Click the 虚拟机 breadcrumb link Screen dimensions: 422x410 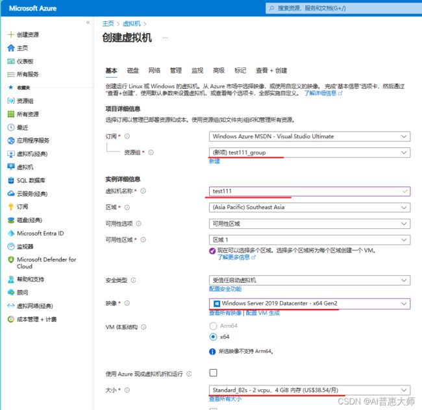[x=132, y=23]
